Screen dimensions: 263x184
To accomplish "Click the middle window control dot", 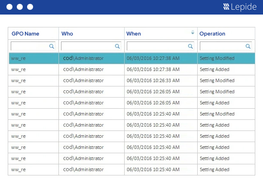I will (x=20, y=7).
